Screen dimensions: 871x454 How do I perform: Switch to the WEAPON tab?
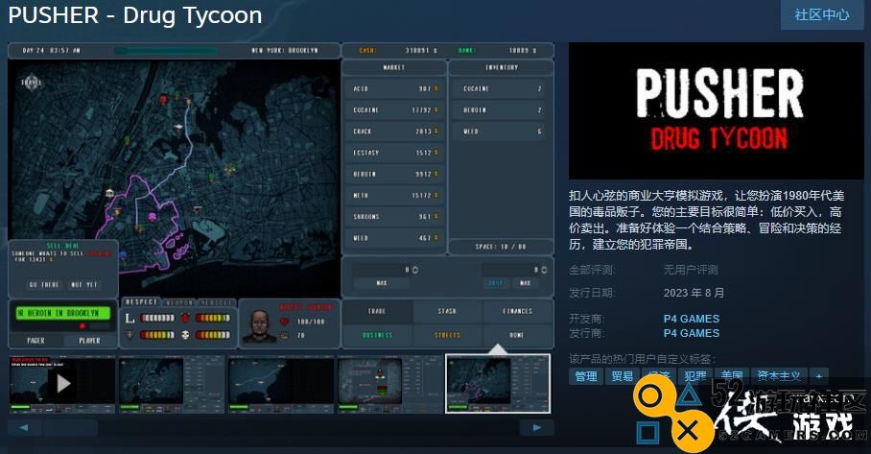[x=179, y=302]
